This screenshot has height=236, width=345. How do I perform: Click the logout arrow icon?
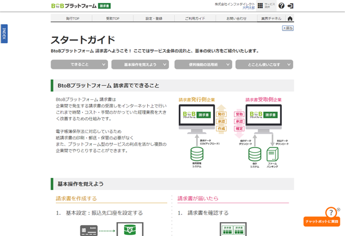[290, 6]
